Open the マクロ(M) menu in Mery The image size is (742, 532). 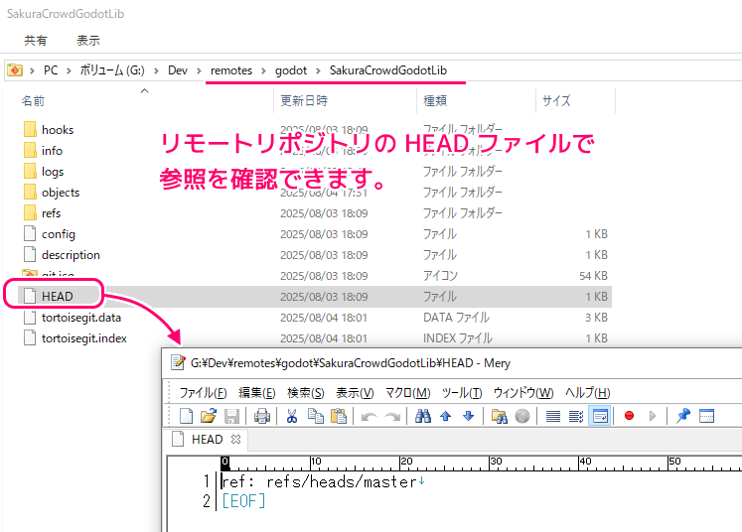click(x=407, y=392)
